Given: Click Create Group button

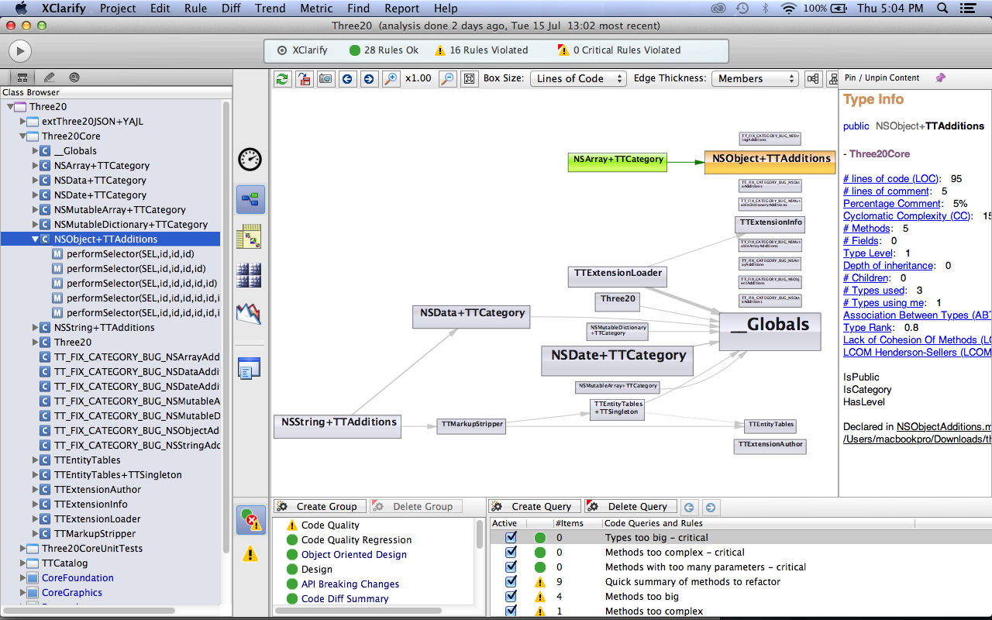Looking at the screenshot, I should click(319, 507).
